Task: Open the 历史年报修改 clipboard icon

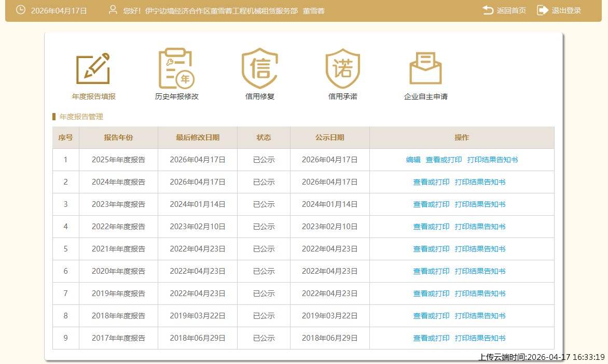Action: pyautogui.click(x=176, y=68)
